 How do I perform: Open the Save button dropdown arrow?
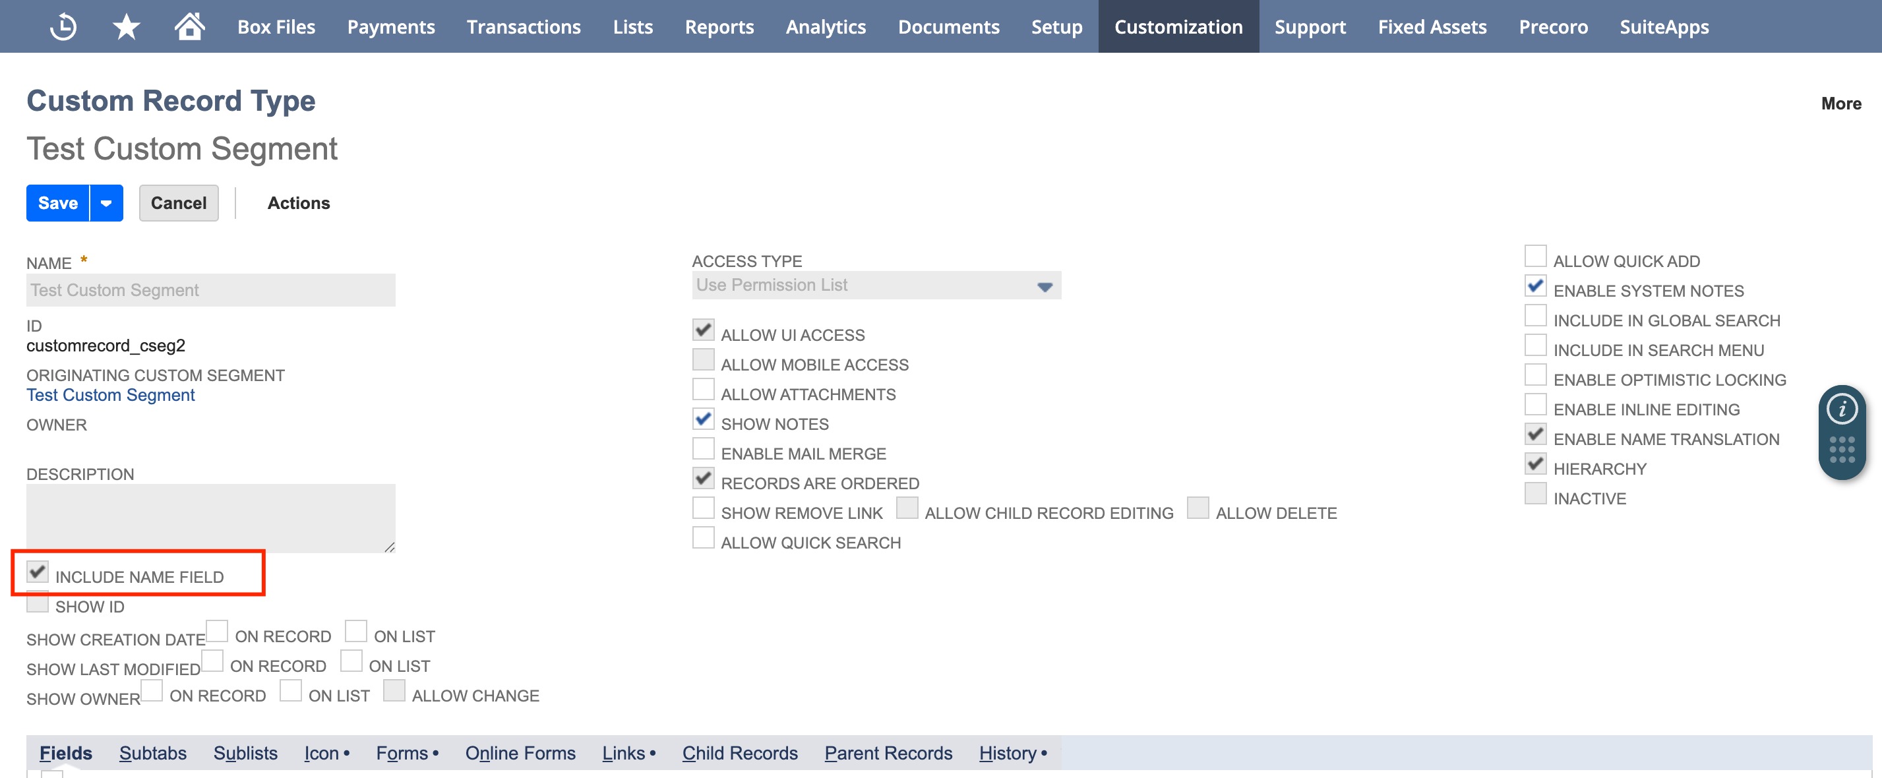pyautogui.click(x=107, y=203)
